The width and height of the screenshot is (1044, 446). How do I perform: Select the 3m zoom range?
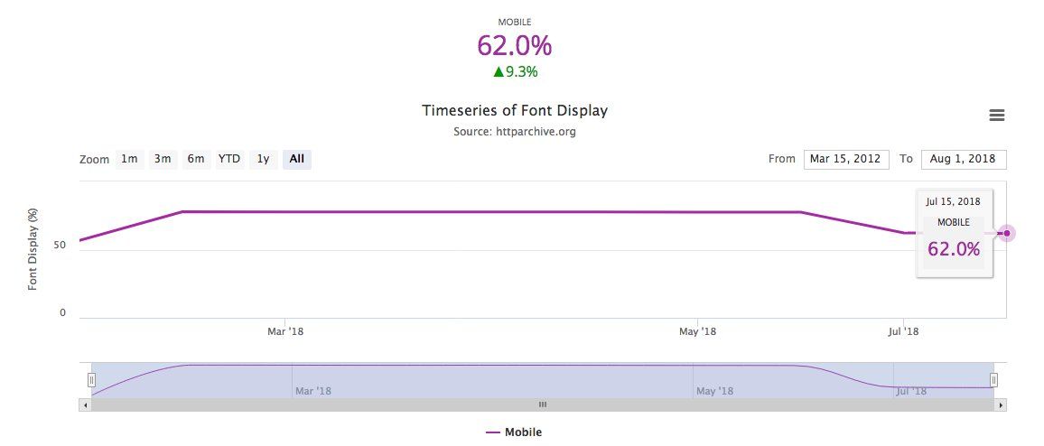click(x=163, y=159)
